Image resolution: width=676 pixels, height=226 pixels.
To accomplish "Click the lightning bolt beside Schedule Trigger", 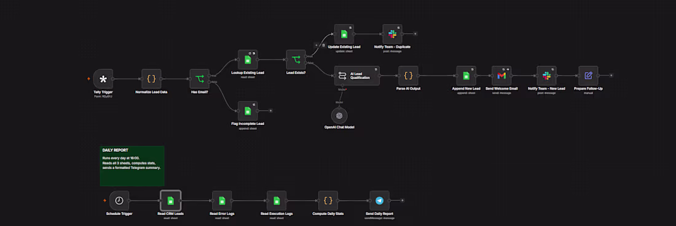I will point(104,200).
